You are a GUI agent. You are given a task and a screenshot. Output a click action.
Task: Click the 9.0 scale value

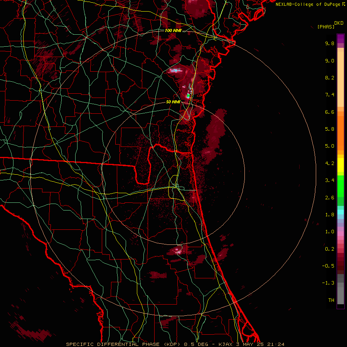[x=330, y=61]
